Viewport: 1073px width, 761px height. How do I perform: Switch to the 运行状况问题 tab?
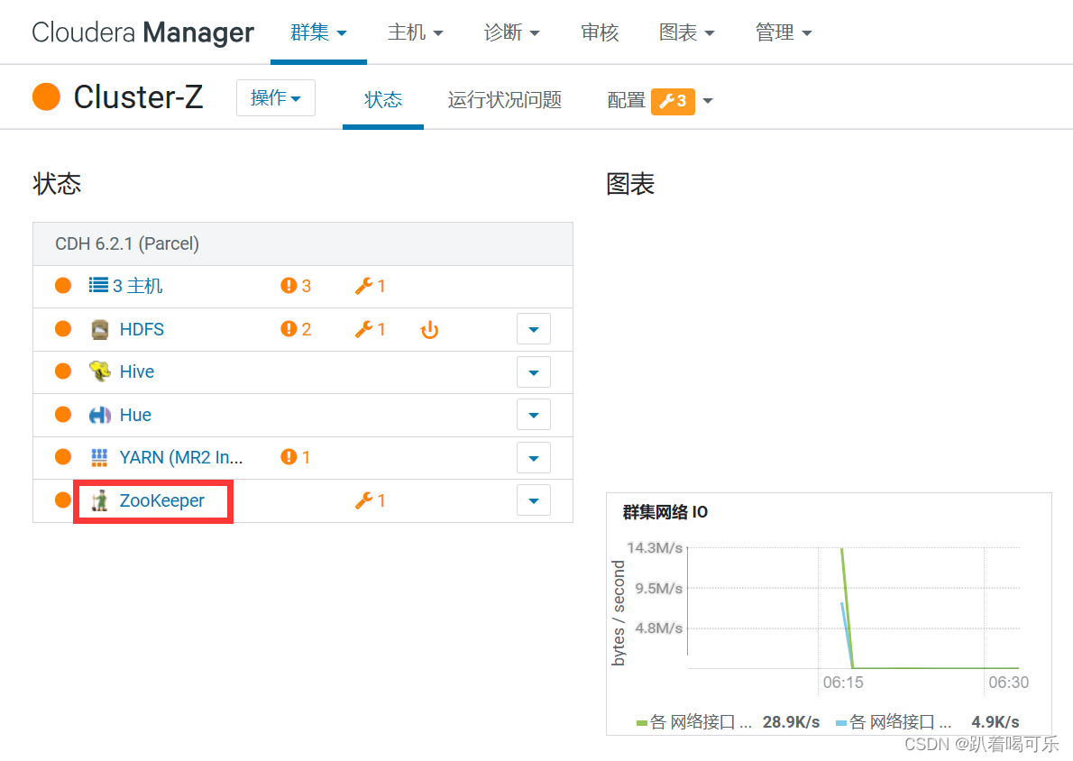(x=504, y=100)
